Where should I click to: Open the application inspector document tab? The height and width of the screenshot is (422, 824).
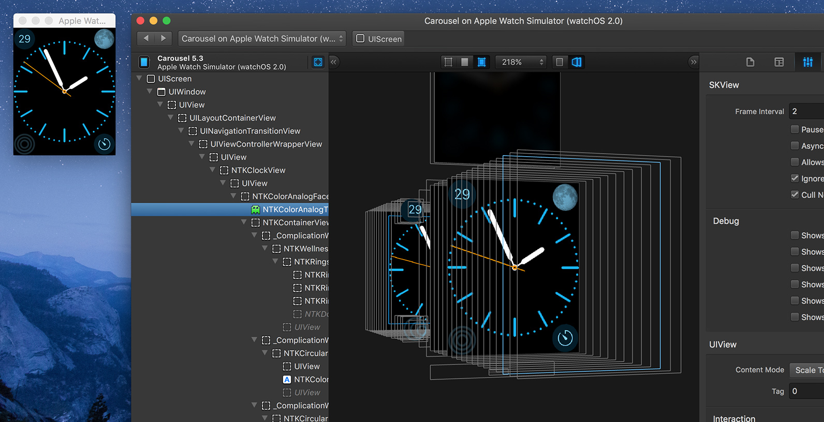click(750, 62)
